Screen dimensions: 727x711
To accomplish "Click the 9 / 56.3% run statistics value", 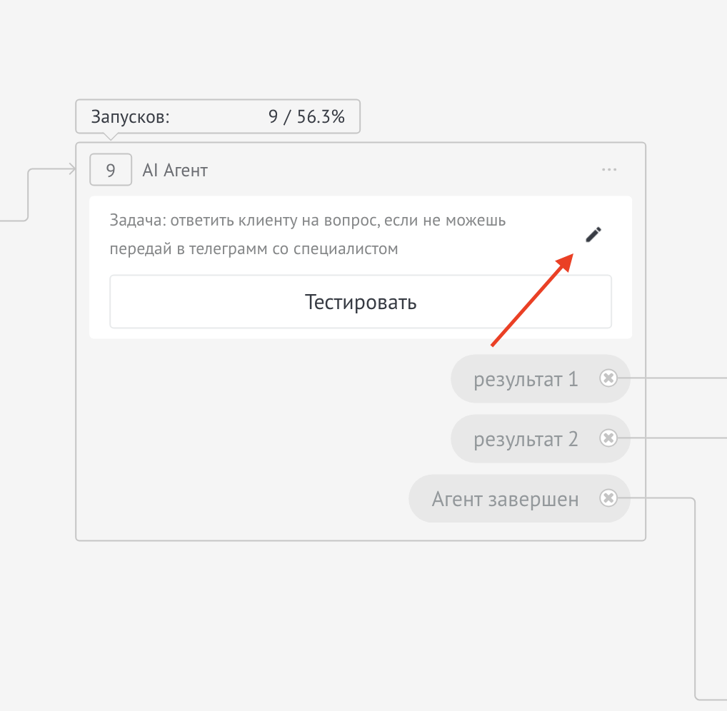I will [x=306, y=116].
